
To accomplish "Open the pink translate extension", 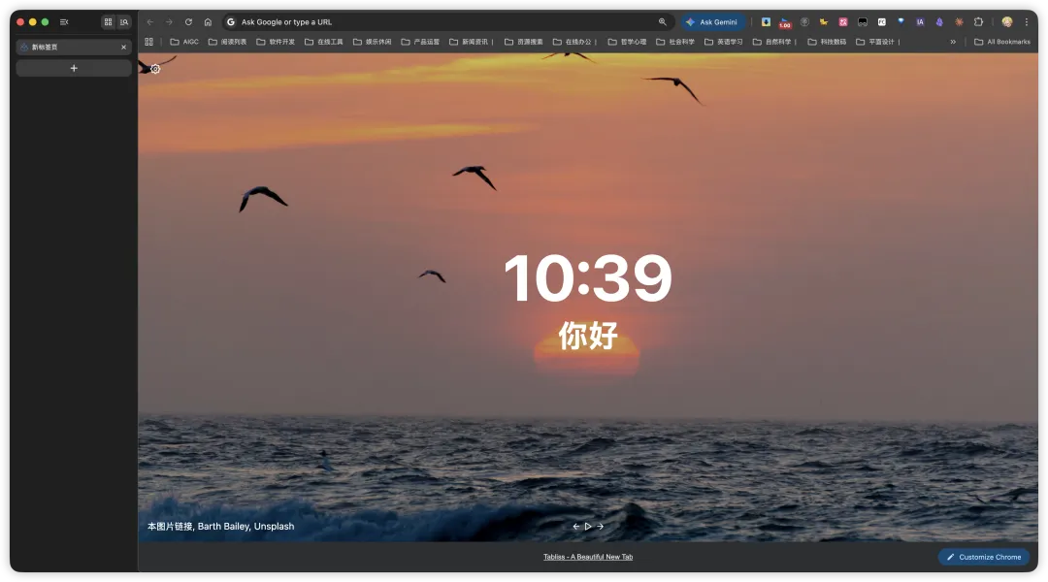I will [843, 22].
